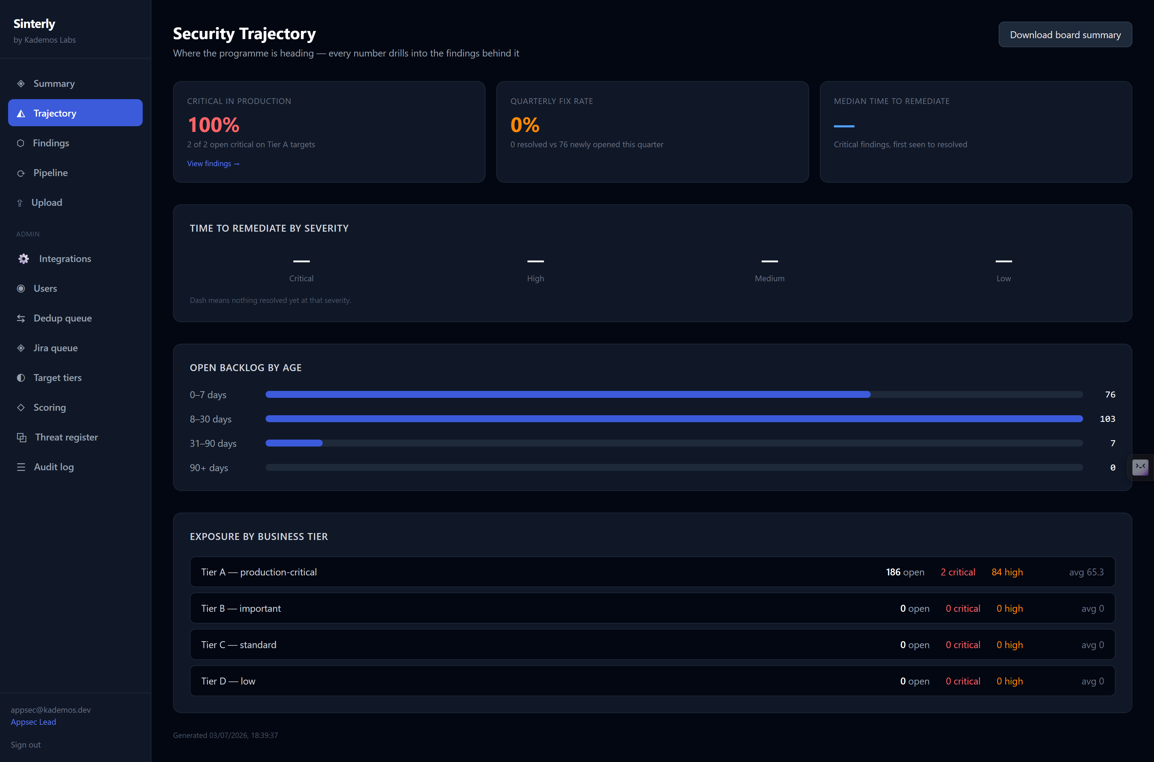View the Audit log
Screen dimensions: 1154x762
pos(75,467)
